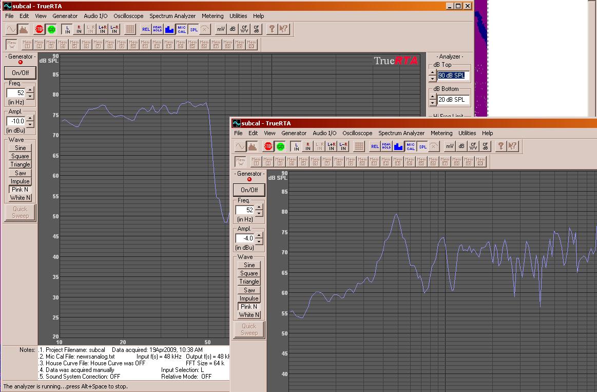Select the Square wave button in the back window
Image resolution: width=597 pixels, height=392 pixels.
point(21,156)
